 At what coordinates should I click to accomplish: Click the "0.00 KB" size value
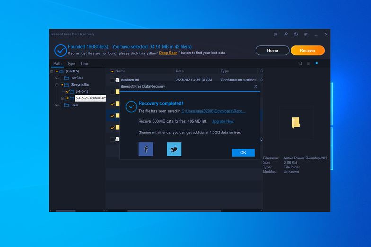pos(291,163)
